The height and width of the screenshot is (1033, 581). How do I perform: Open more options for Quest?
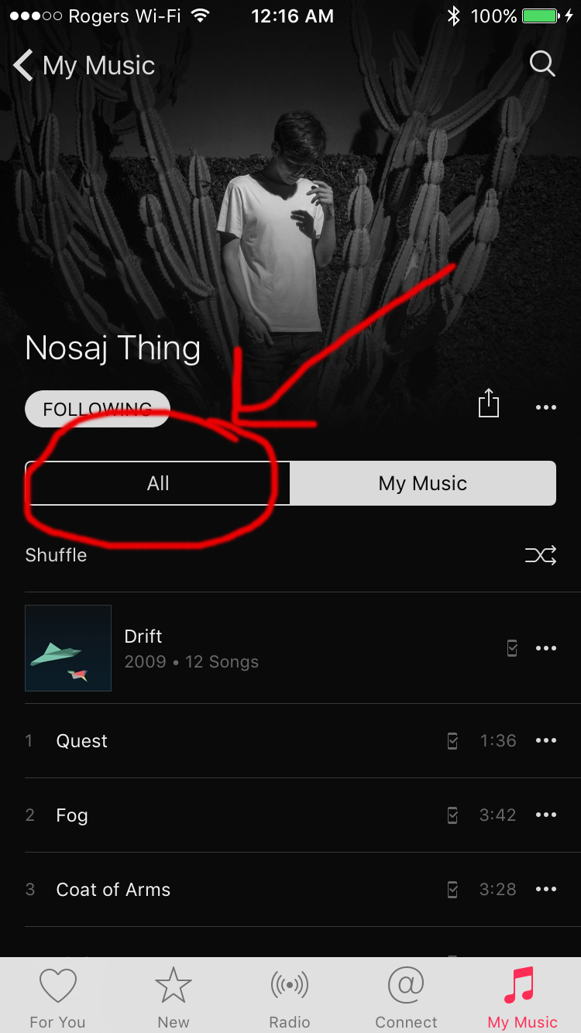[546, 740]
